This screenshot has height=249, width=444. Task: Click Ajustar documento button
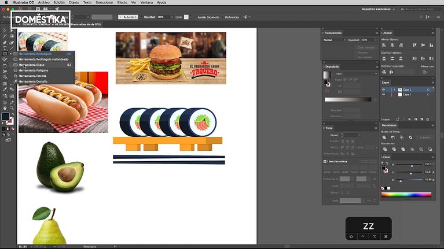pos(208,17)
